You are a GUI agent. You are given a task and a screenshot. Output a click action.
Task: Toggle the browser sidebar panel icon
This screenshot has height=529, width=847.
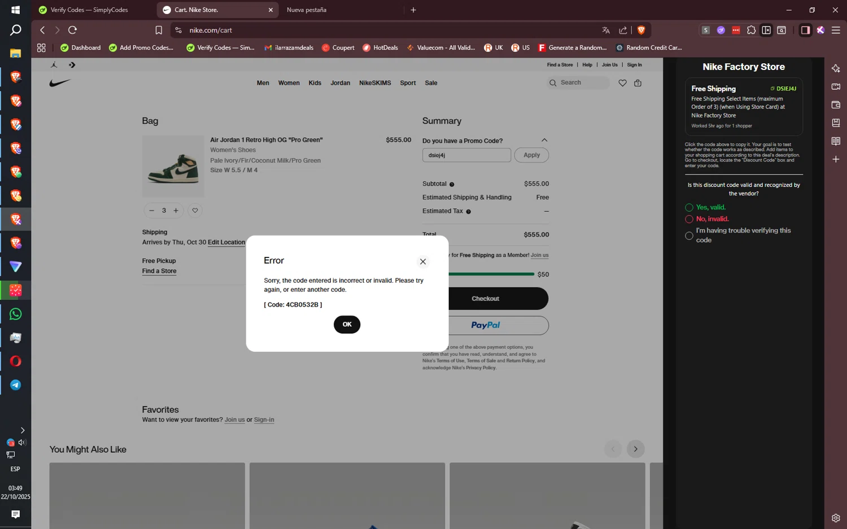tap(805, 30)
